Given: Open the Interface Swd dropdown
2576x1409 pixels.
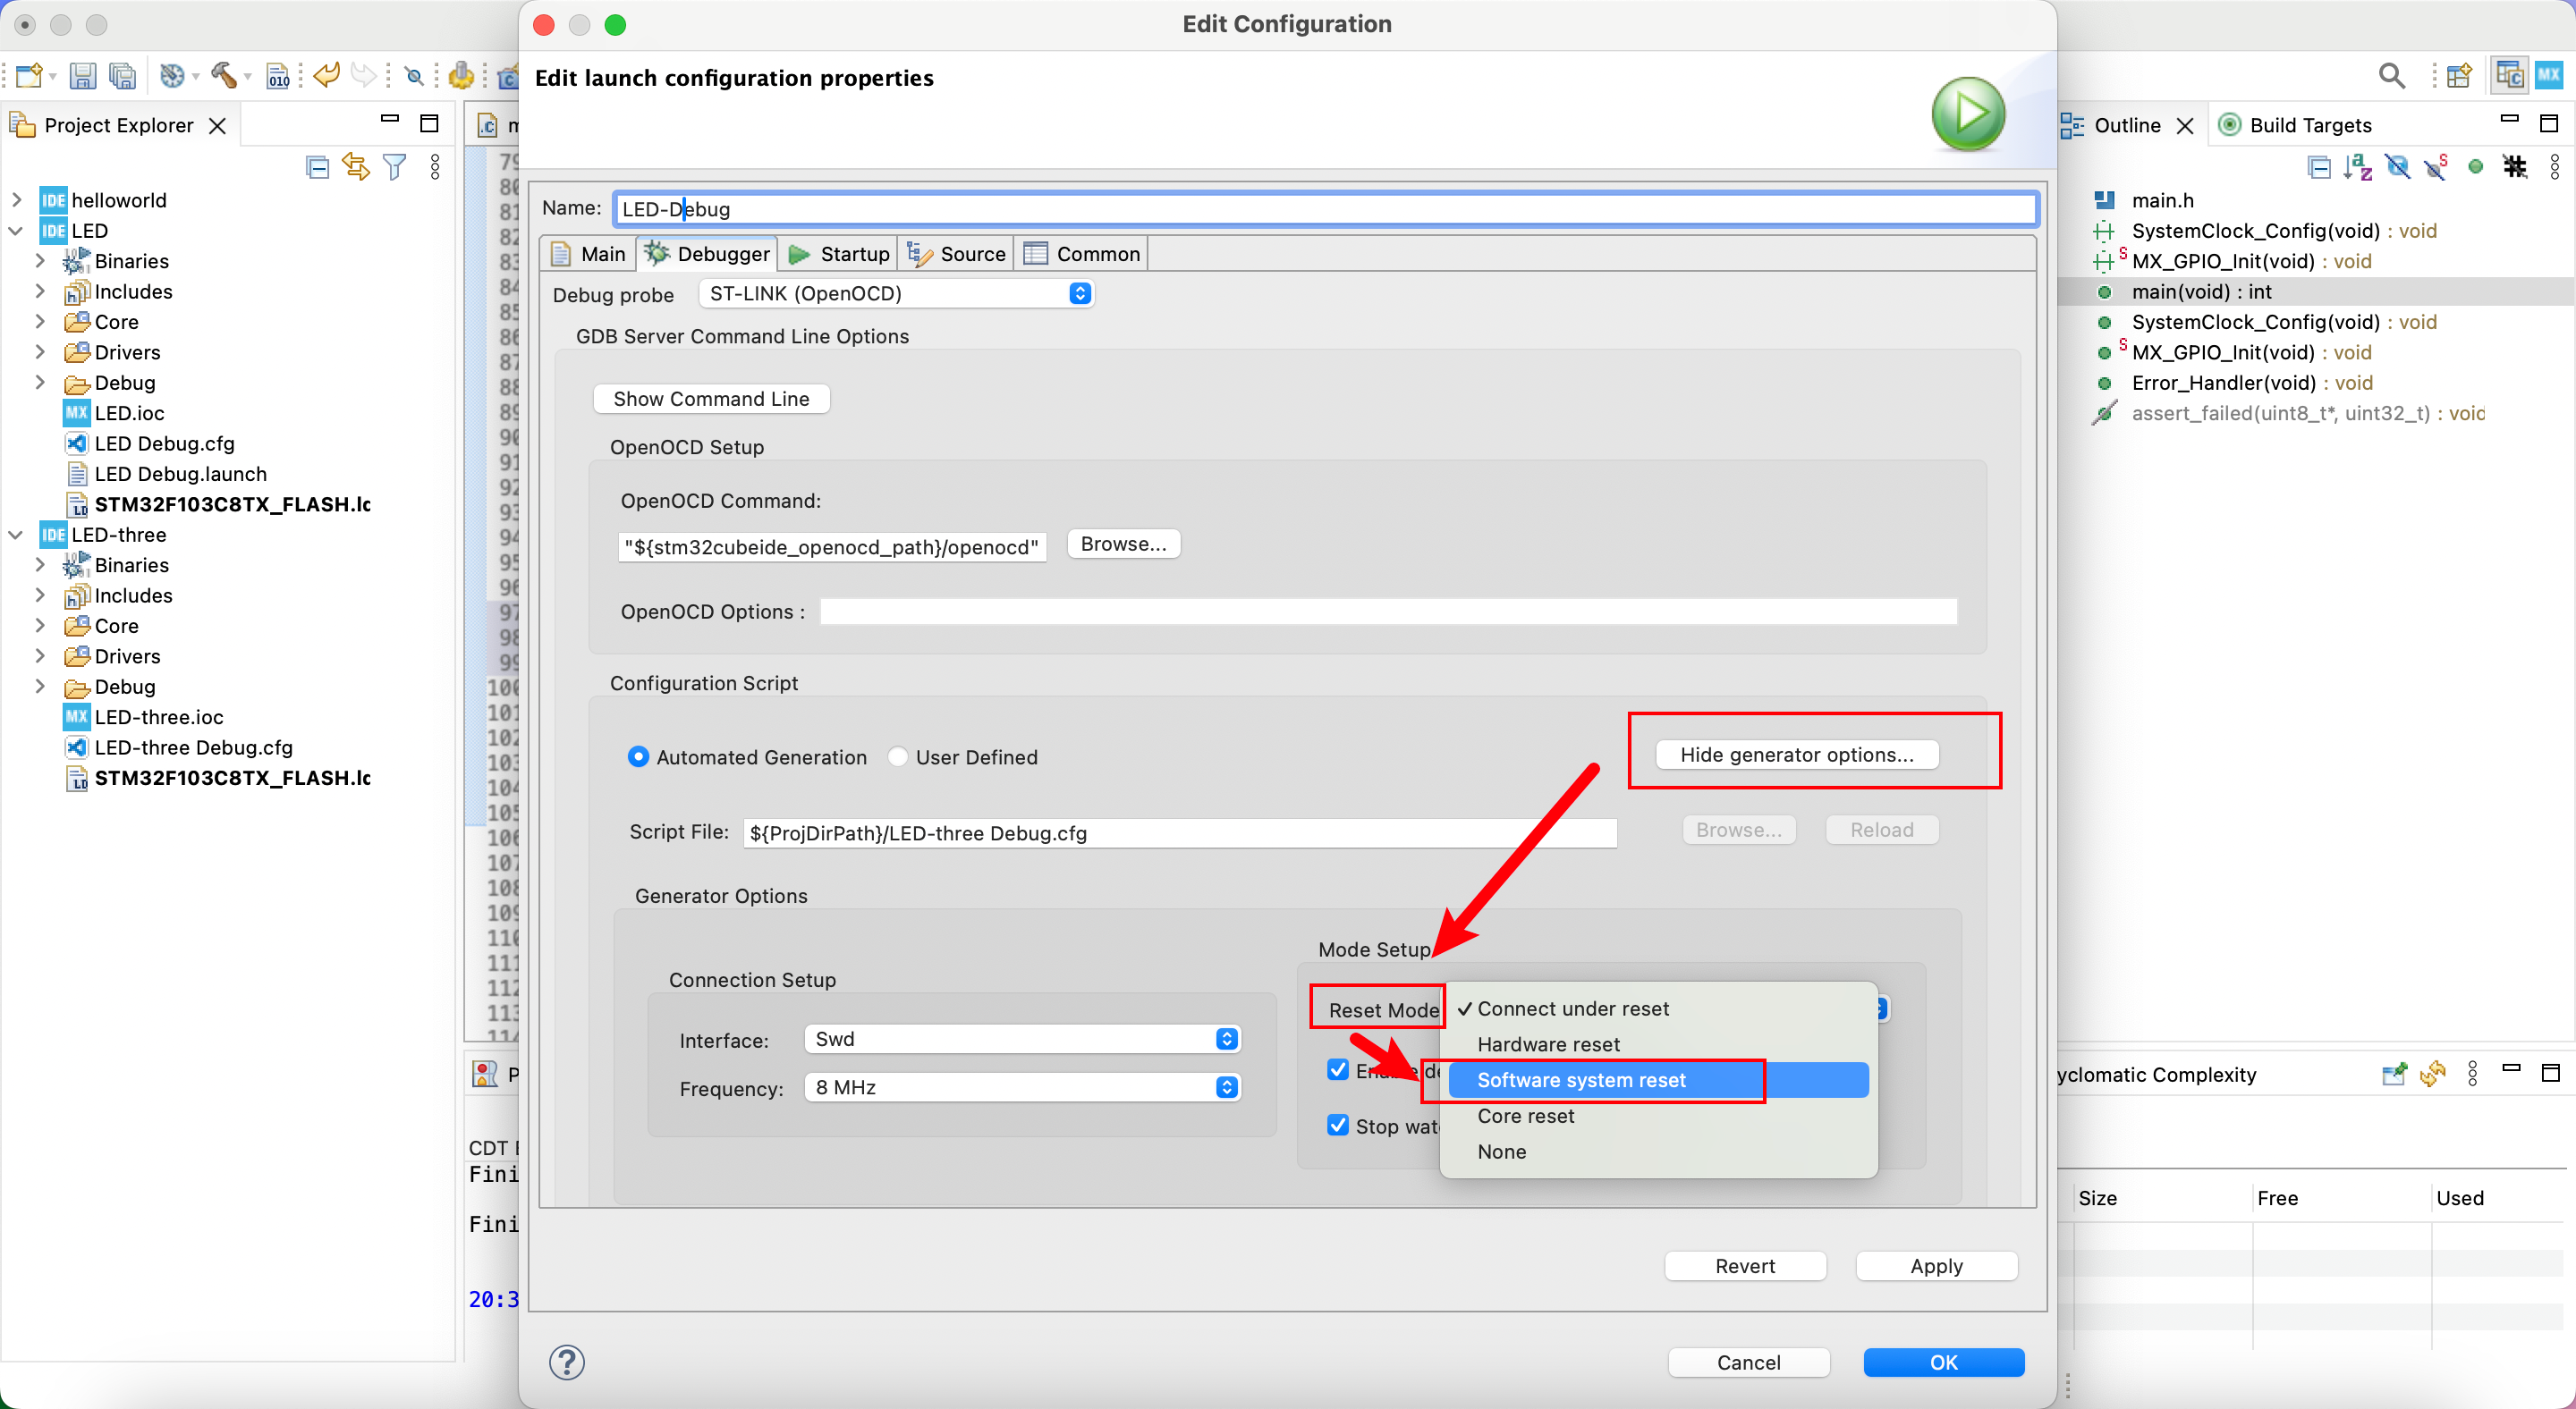Looking at the screenshot, I should pyautogui.click(x=1022, y=1039).
